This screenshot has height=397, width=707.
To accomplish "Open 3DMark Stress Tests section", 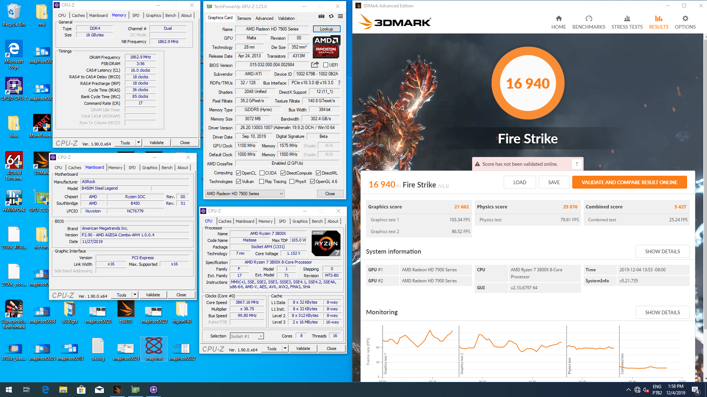I will tap(627, 22).
